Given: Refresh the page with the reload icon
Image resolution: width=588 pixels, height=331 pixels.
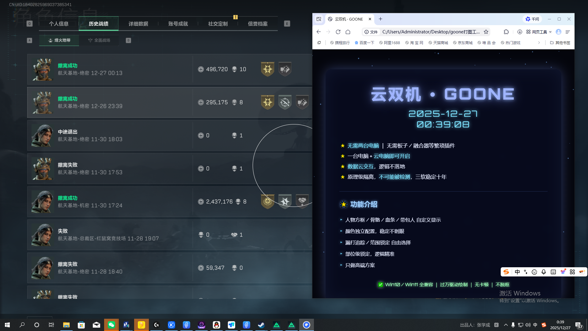Looking at the screenshot, I should click(338, 32).
